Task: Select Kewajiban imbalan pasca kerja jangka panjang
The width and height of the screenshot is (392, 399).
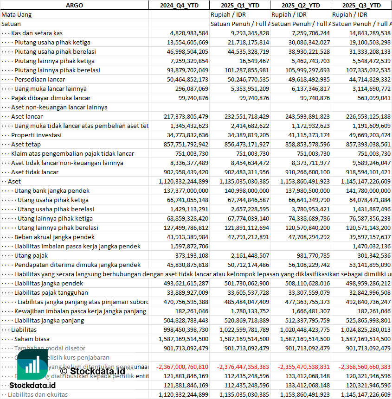Action: pyautogui.click(x=80, y=311)
